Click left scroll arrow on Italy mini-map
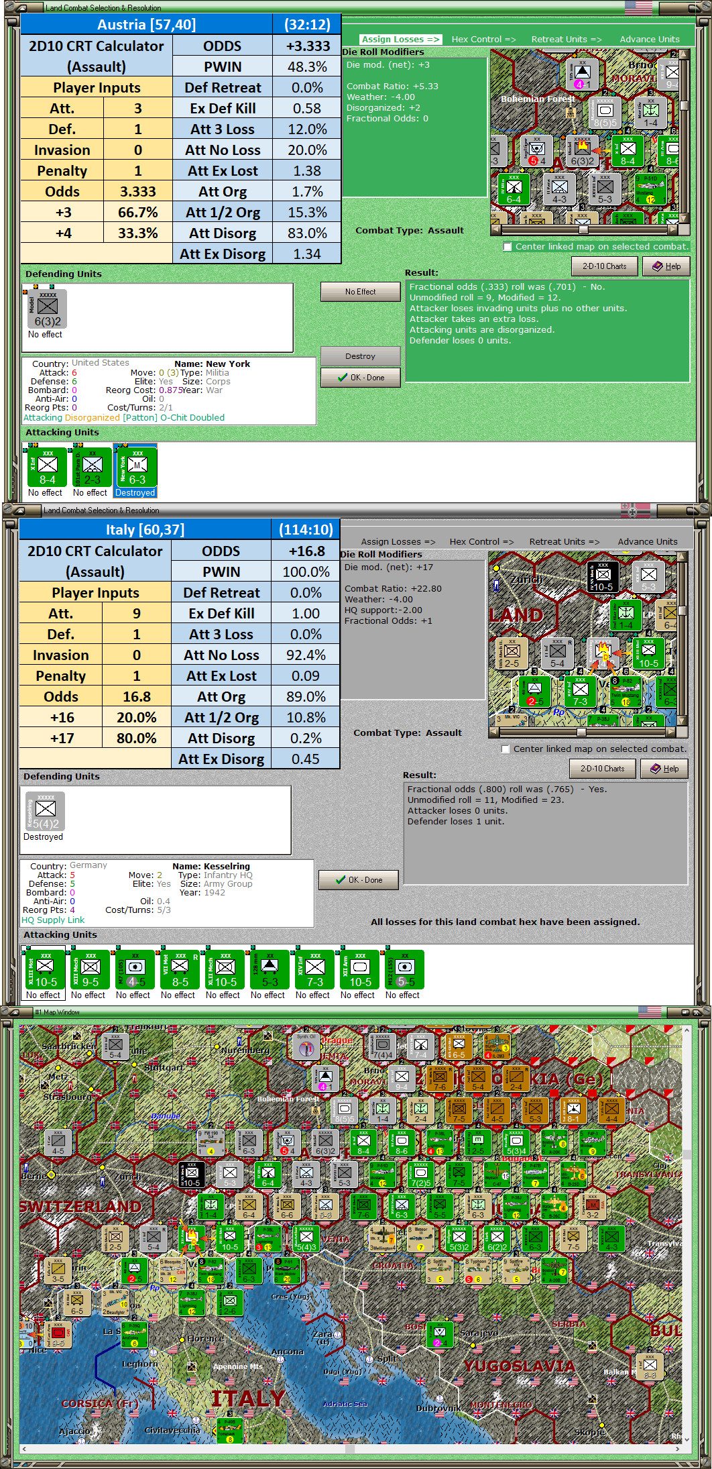The height and width of the screenshot is (1469, 712). click(x=493, y=732)
